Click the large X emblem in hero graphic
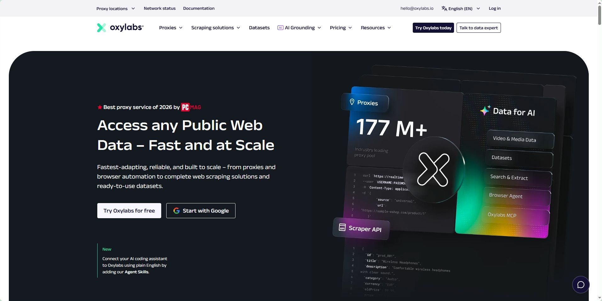This screenshot has height=301, width=602. 433,169
